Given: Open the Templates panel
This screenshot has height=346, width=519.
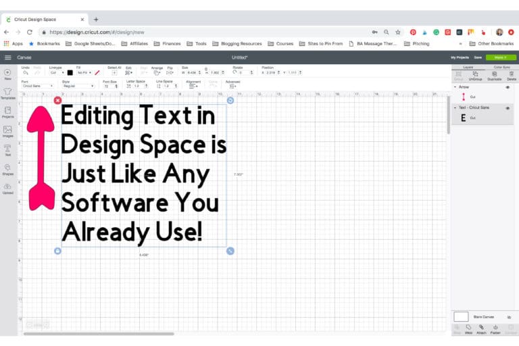Looking at the screenshot, I should point(7,93).
